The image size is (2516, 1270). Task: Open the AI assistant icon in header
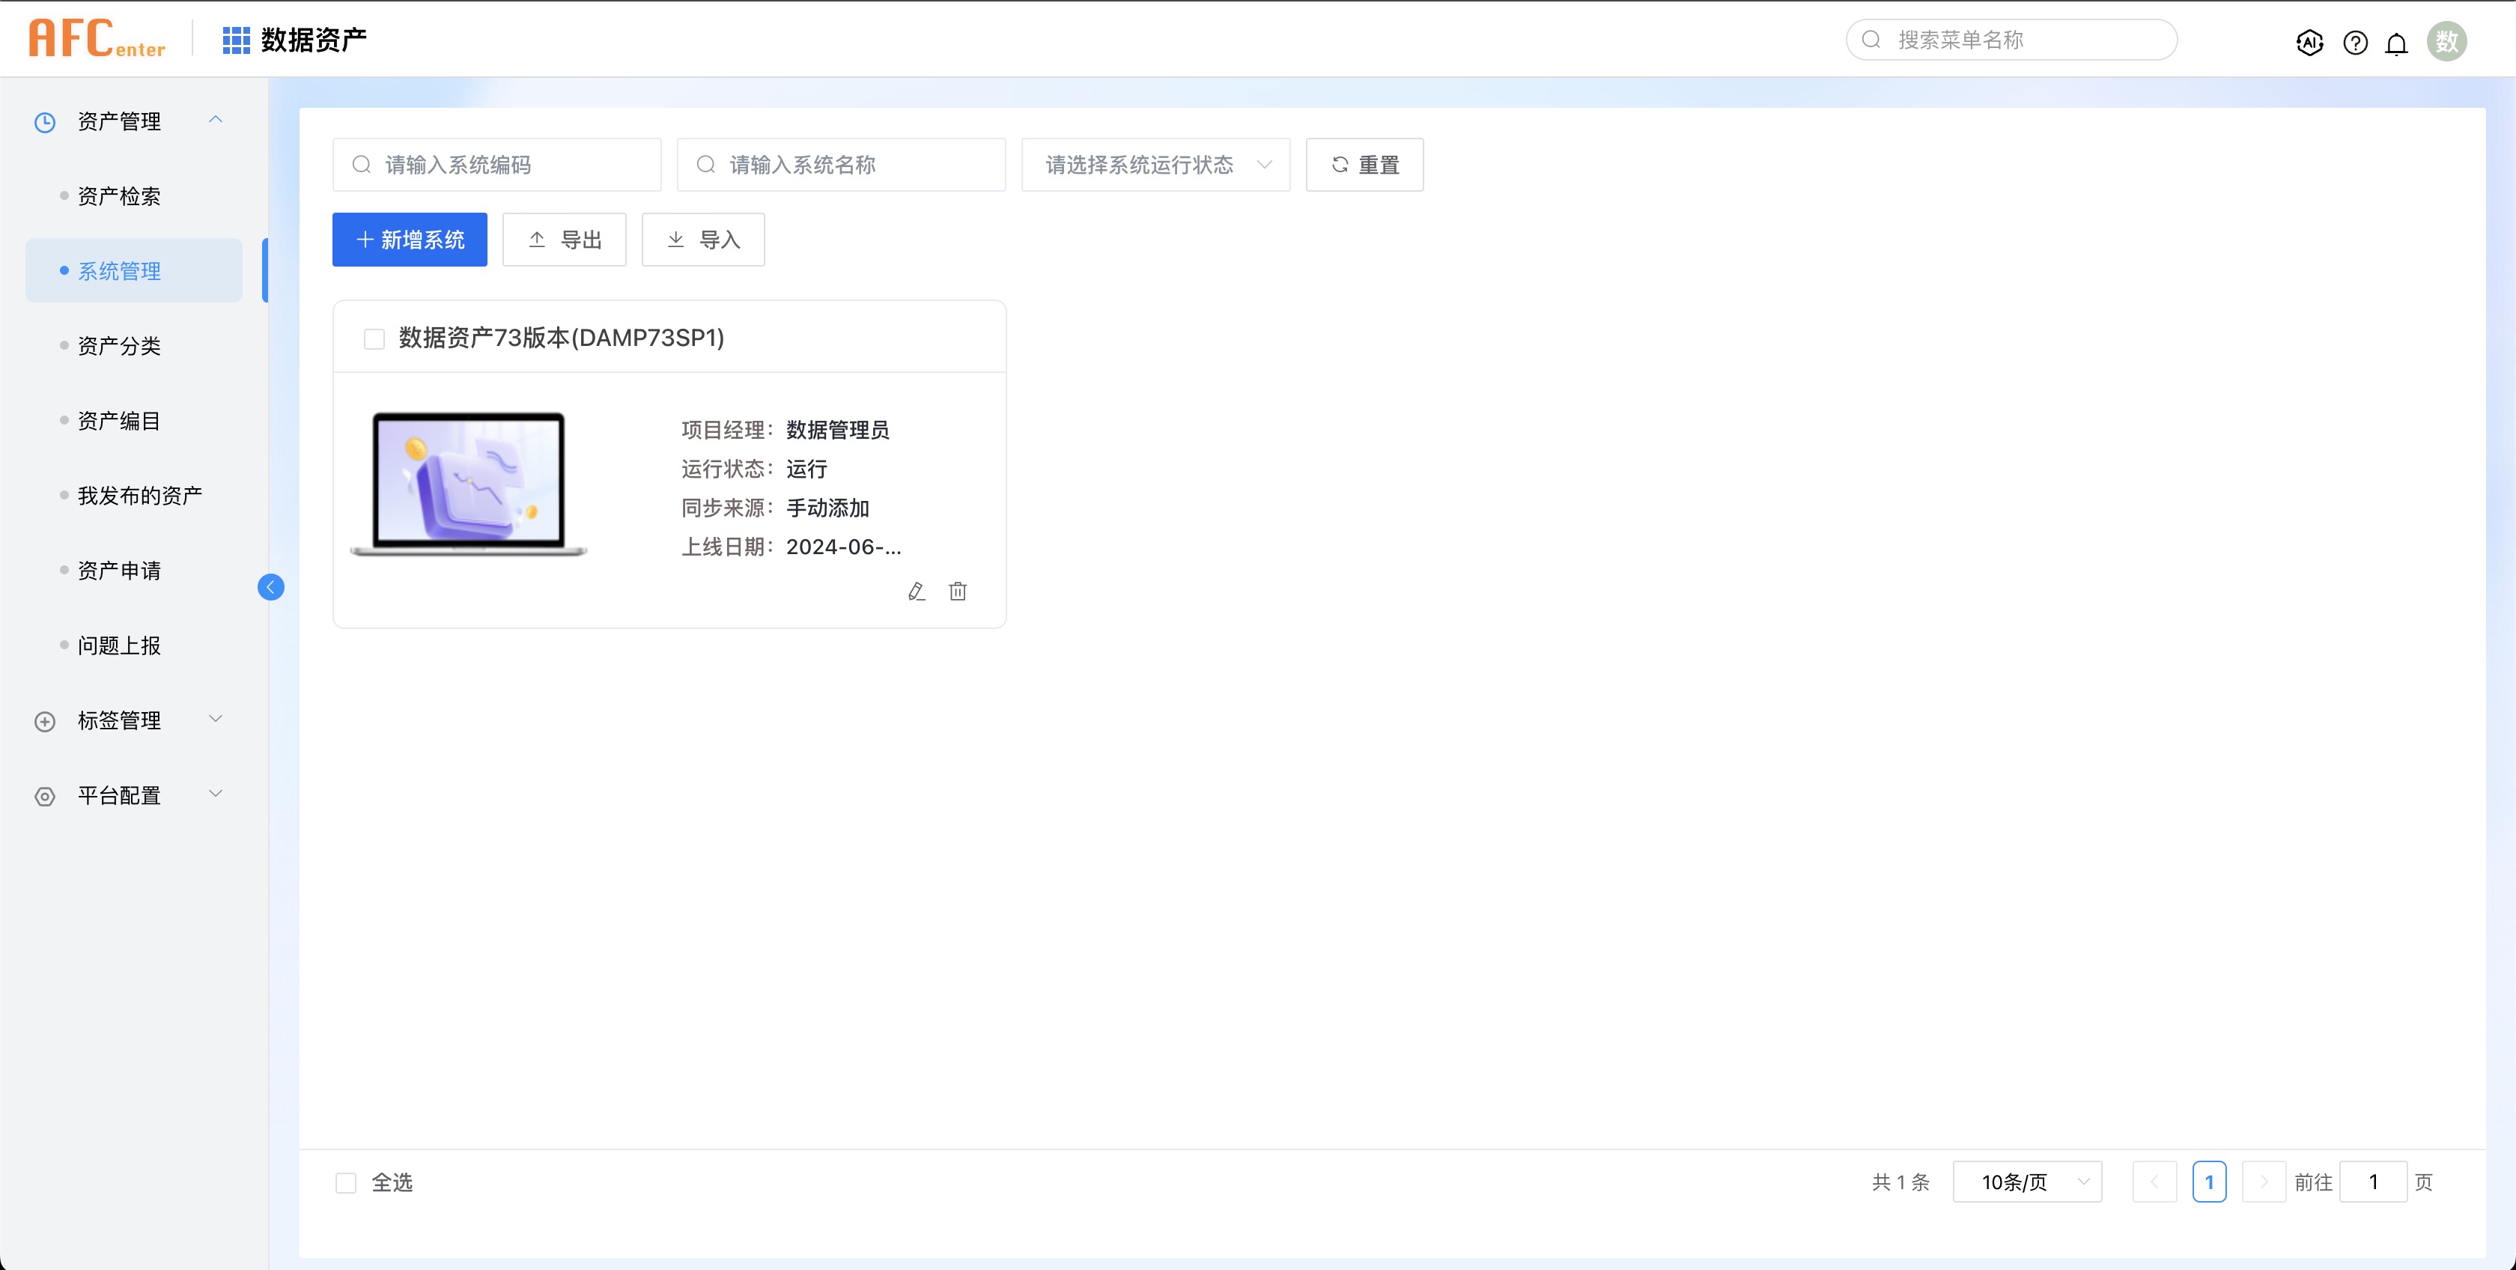[x=2309, y=42]
